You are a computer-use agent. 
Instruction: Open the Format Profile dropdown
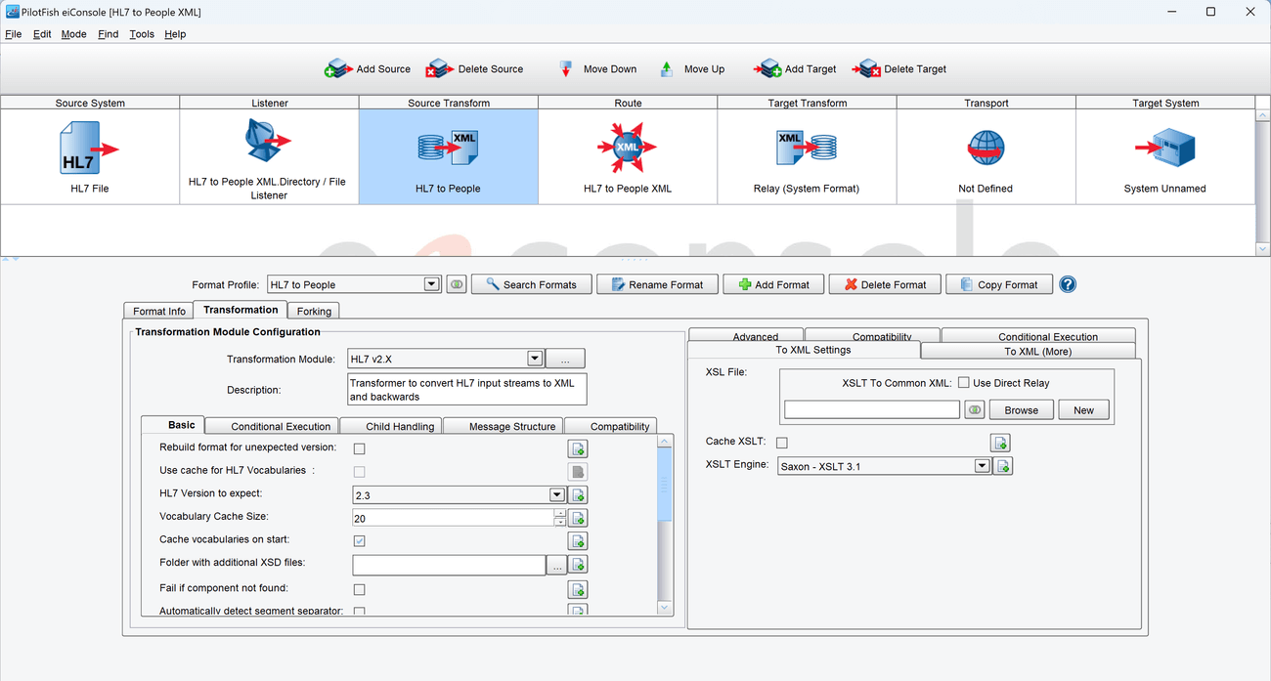(431, 284)
